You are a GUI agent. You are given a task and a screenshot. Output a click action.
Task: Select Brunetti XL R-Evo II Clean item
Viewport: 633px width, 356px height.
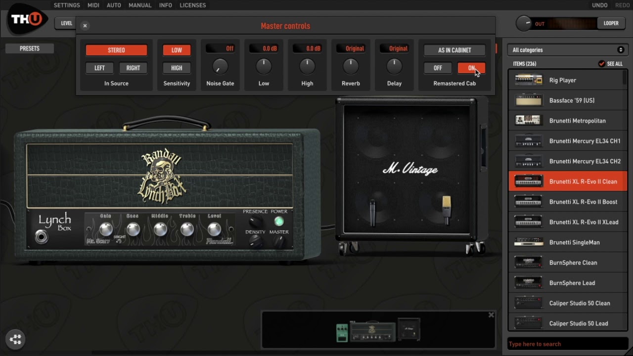[x=568, y=181]
